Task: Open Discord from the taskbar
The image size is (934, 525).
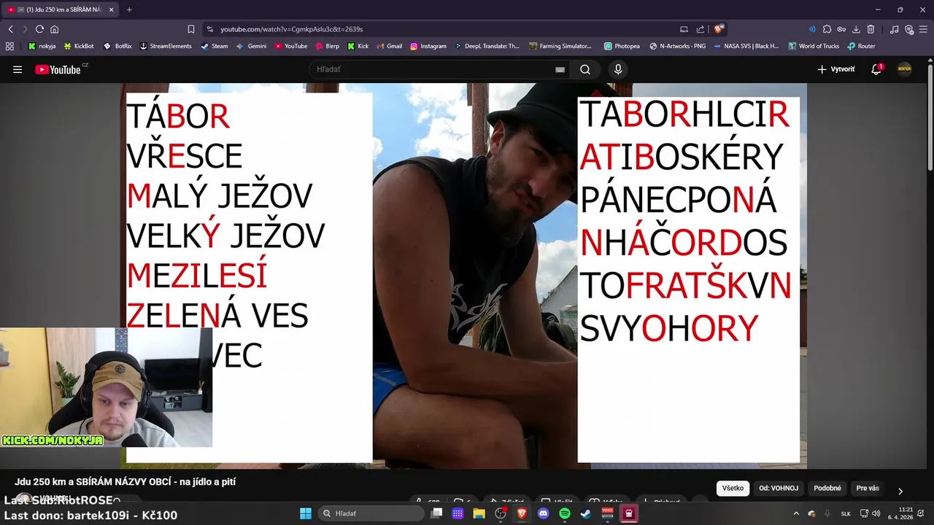Action: (x=543, y=513)
